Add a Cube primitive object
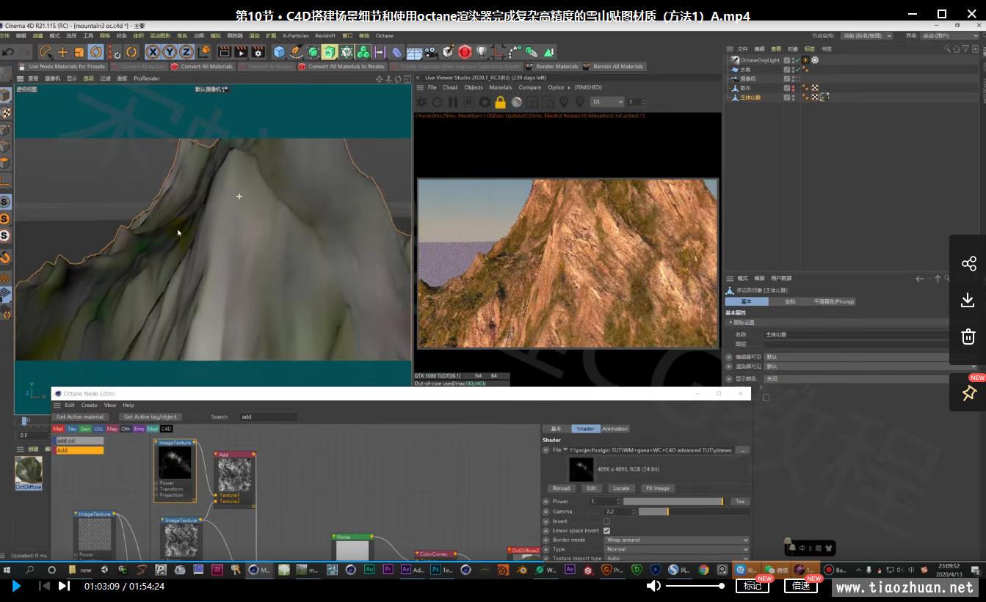The width and height of the screenshot is (986, 602). (x=279, y=52)
